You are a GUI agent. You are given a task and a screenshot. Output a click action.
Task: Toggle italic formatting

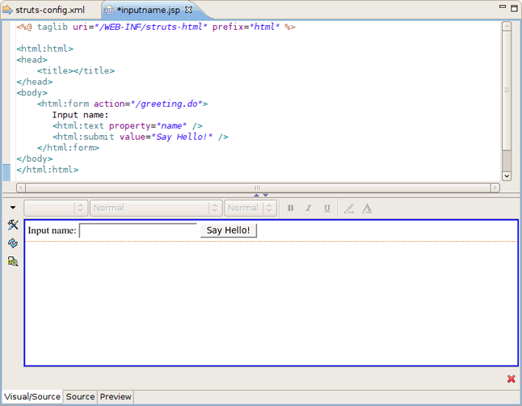coord(309,208)
